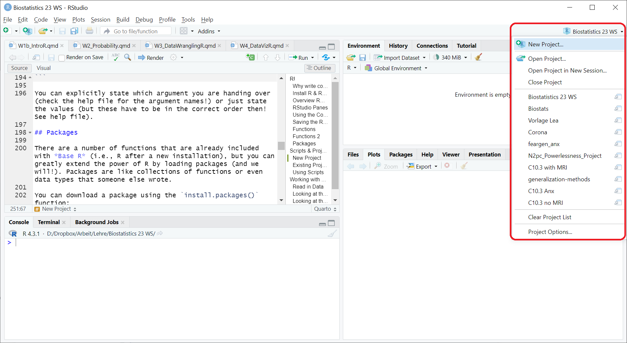The width and height of the screenshot is (627, 343).
Task: Click the Render button
Action: click(x=151, y=58)
